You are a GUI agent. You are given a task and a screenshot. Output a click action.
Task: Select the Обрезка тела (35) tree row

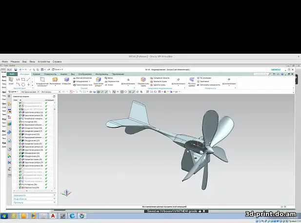[32, 187]
